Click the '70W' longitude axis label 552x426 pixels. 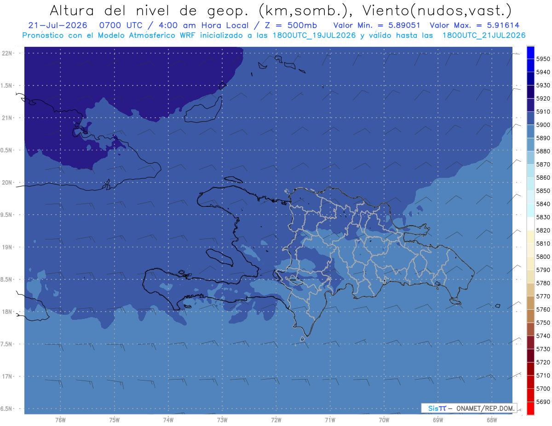(384, 420)
